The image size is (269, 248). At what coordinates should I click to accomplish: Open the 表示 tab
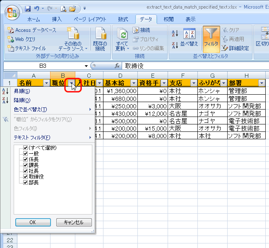190,19
